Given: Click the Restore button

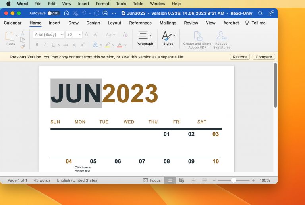Looking at the screenshot, I should point(239,57).
